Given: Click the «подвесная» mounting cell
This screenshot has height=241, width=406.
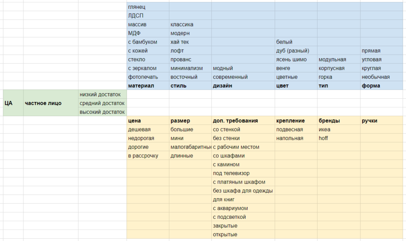Looking at the screenshot, I should click(296, 130).
